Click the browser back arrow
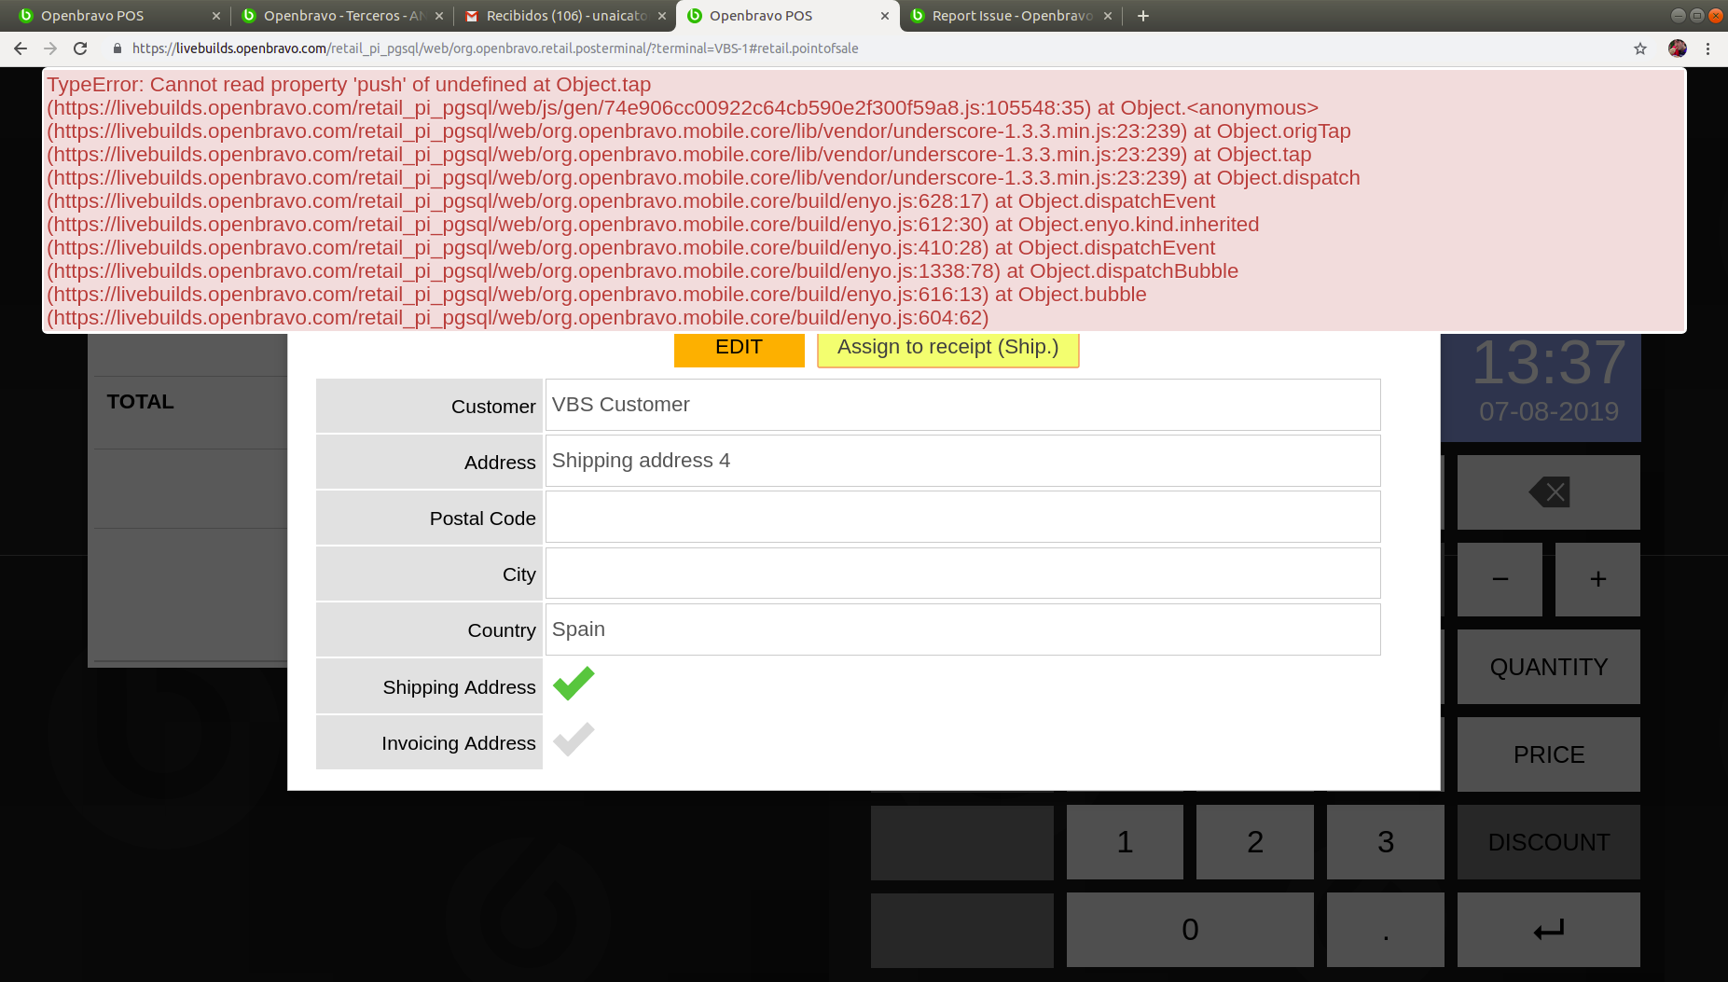This screenshot has height=982, width=1728. tap(21, 48)
